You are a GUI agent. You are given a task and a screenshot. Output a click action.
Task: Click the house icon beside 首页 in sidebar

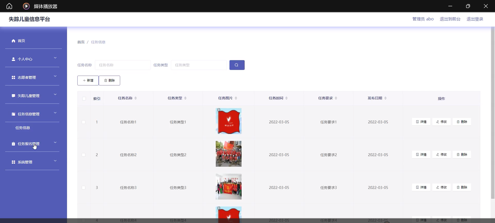pyautogui.click(x=13, y=41)
